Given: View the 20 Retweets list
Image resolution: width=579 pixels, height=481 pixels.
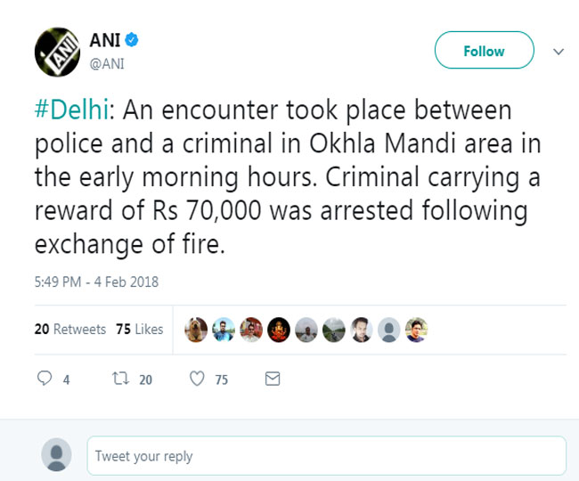Looking at the screenshot, I should 70,329.
